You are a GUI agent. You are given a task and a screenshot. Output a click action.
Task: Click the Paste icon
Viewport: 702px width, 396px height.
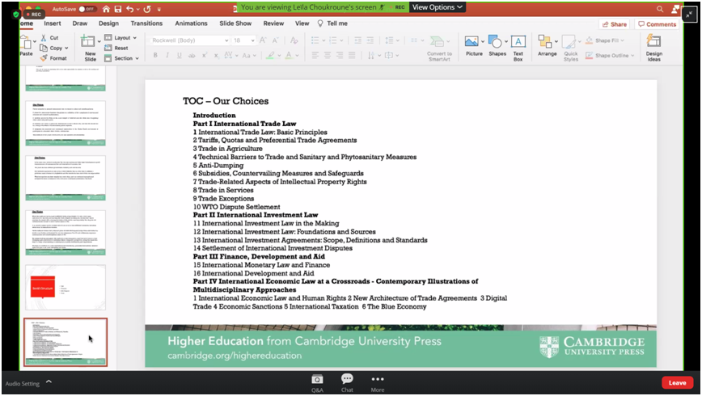(x=26, y=45)
